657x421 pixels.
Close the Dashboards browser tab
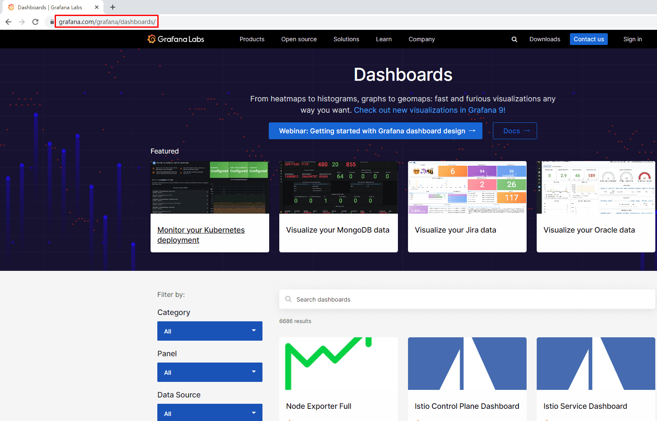click(97, 7)
